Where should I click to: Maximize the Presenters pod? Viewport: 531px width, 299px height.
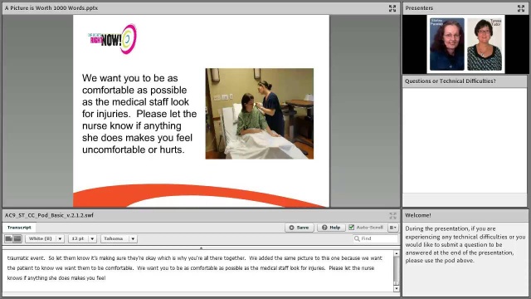click(x=521, y=8)
